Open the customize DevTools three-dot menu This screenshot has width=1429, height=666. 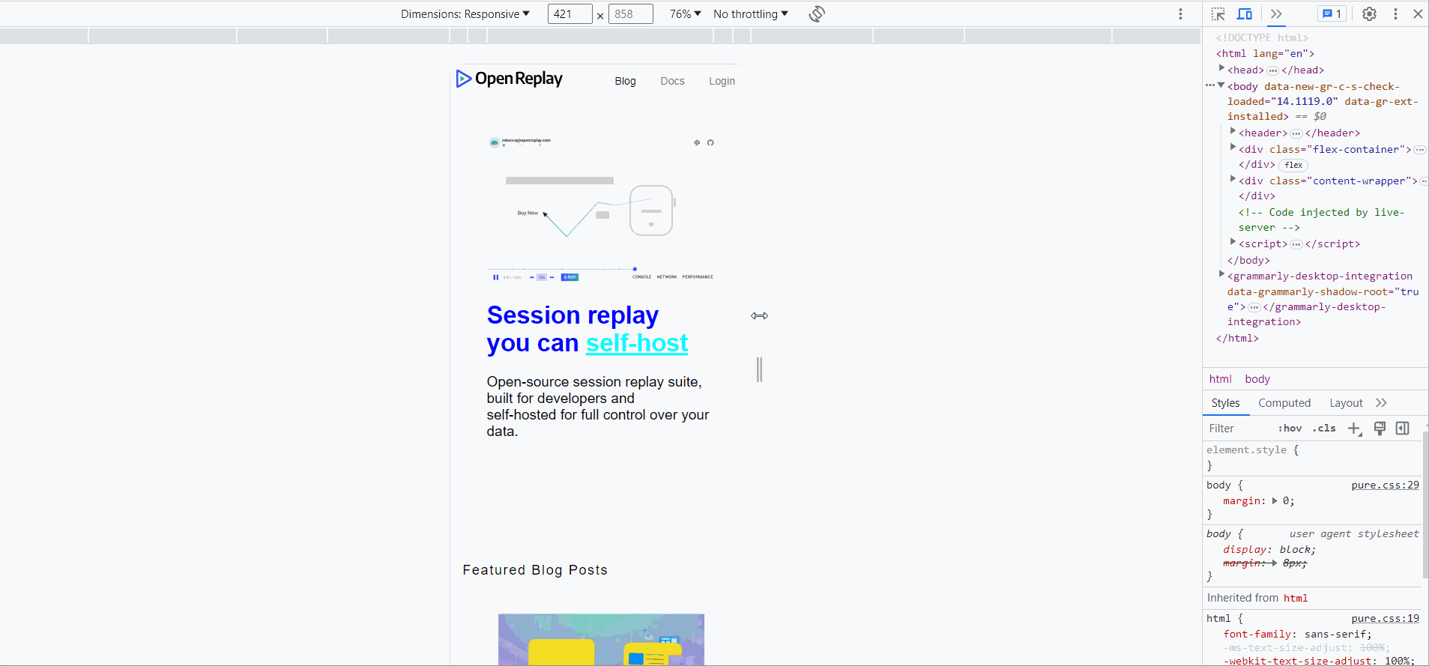click(x=1395, y=14)
